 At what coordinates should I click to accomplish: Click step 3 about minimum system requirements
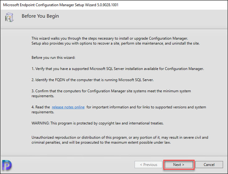click(x=111, y=94)
